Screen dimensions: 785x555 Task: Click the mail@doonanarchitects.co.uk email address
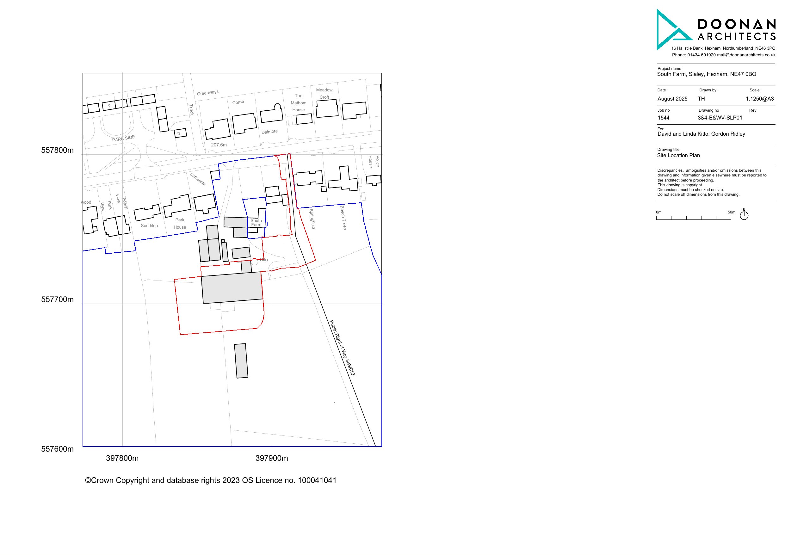pyautogui.click(x=746, y=55)
